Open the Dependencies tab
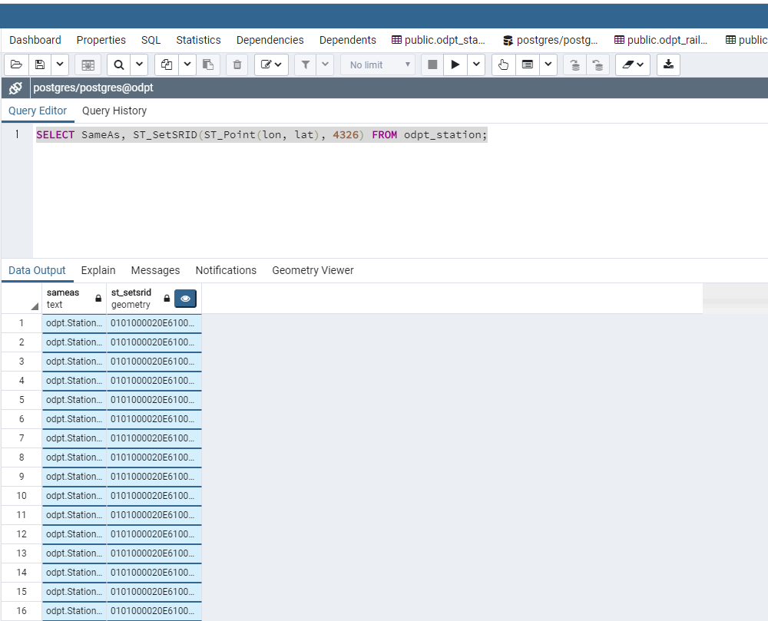Screen dimensions: 768x621 (270, 40)
